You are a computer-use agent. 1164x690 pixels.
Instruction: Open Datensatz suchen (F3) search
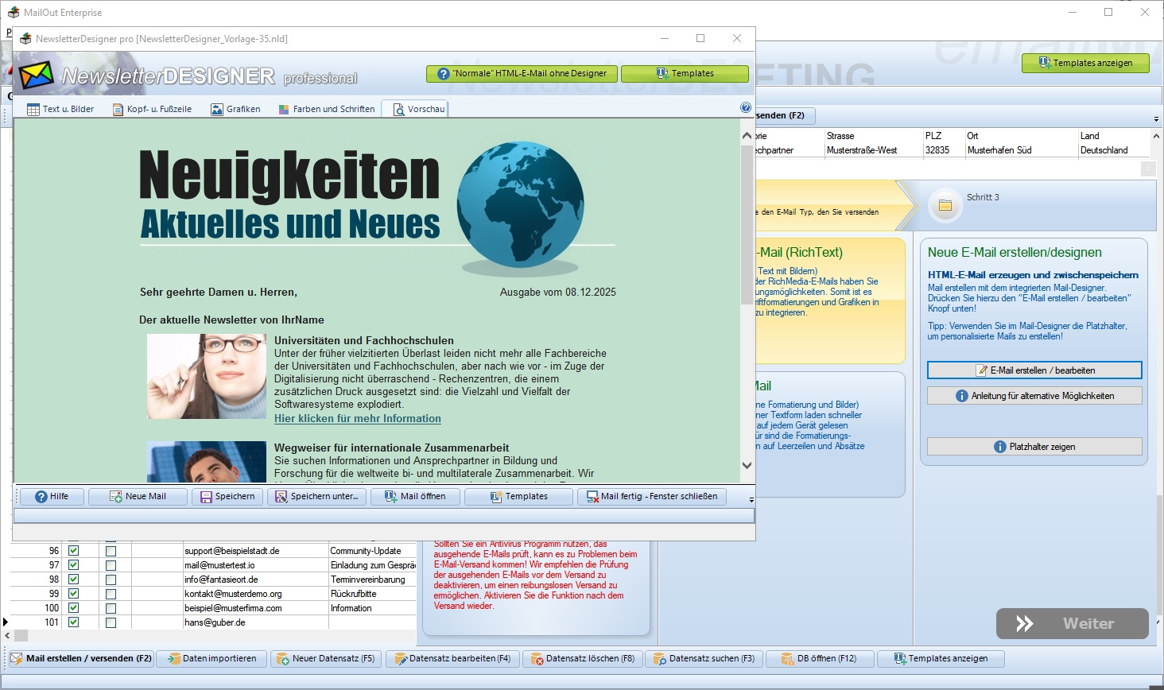tap(704, 658)
